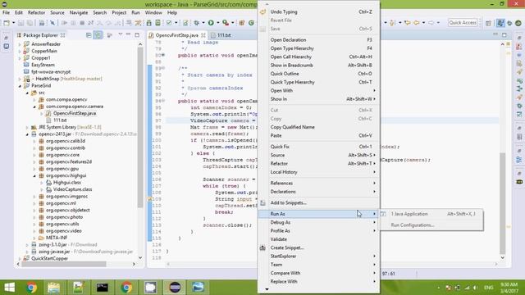525x295 pixels.
Task: Click the editor vertical scrollbar thumb
Action: tap(502, 203)
